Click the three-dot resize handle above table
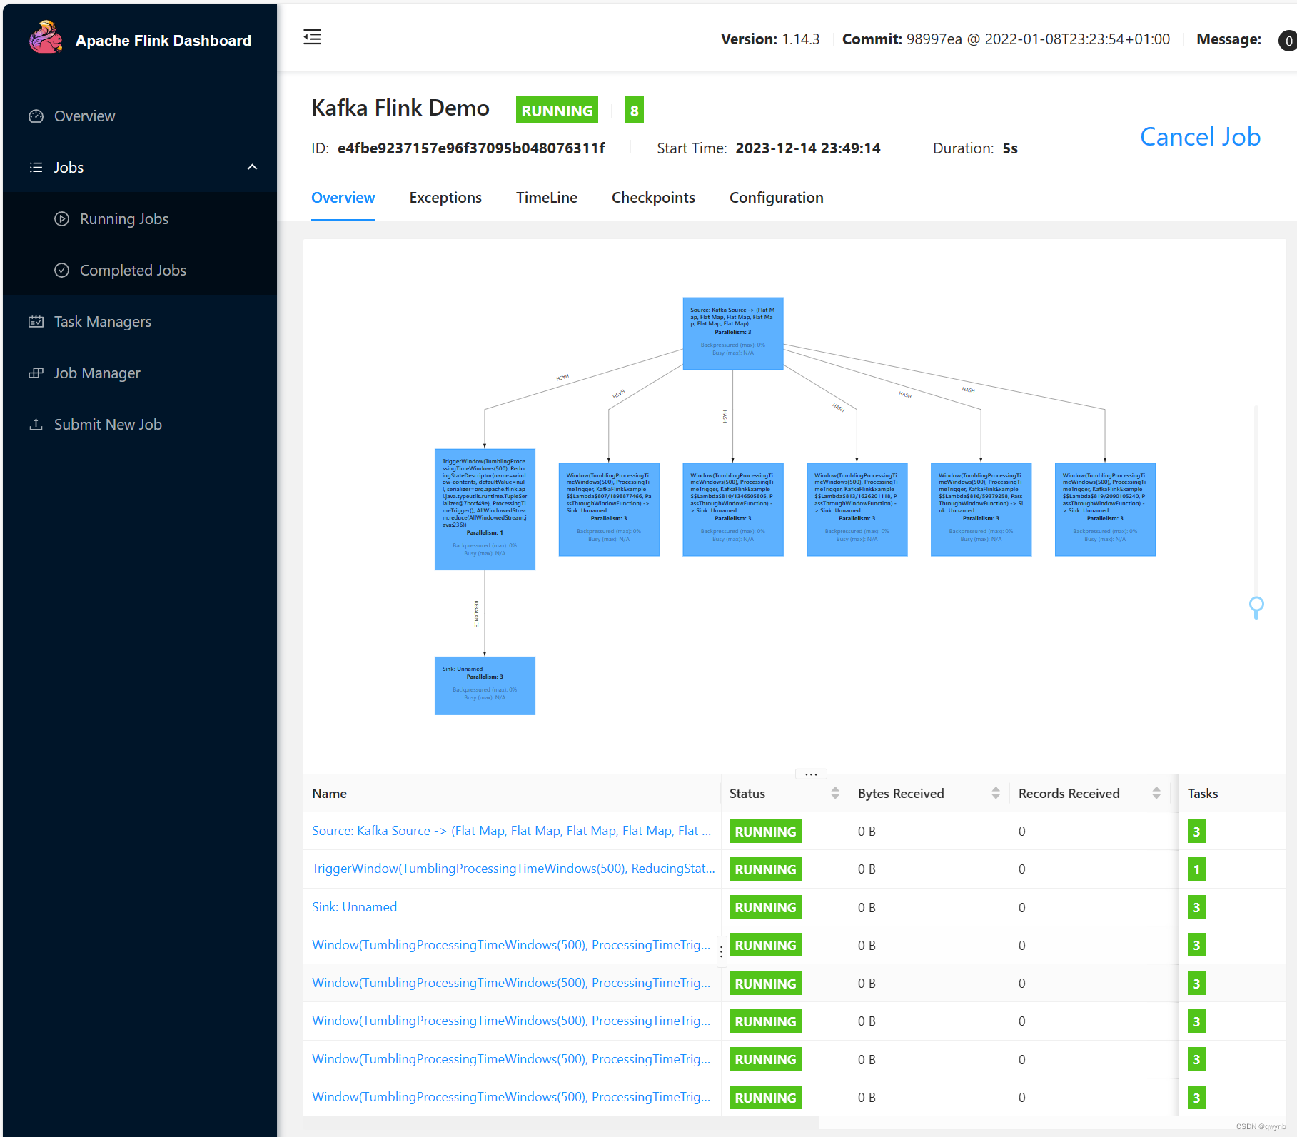 pos(811,774)
